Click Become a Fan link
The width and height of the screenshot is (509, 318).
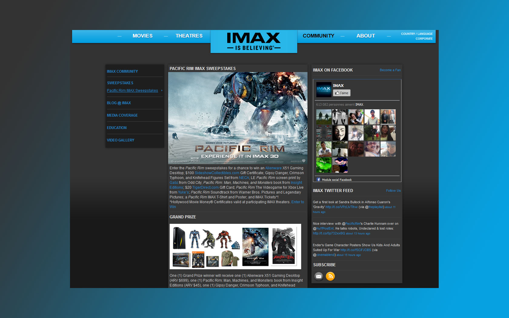click(x=390, y=70)
